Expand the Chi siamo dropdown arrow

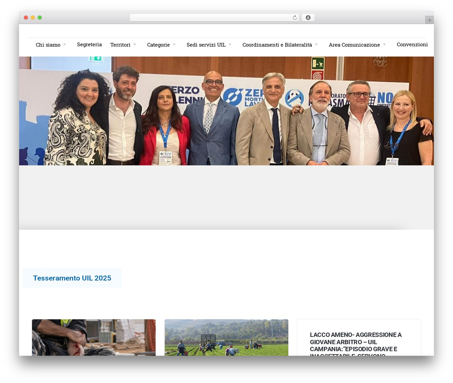pyautogui.click(x=64, y=45)
